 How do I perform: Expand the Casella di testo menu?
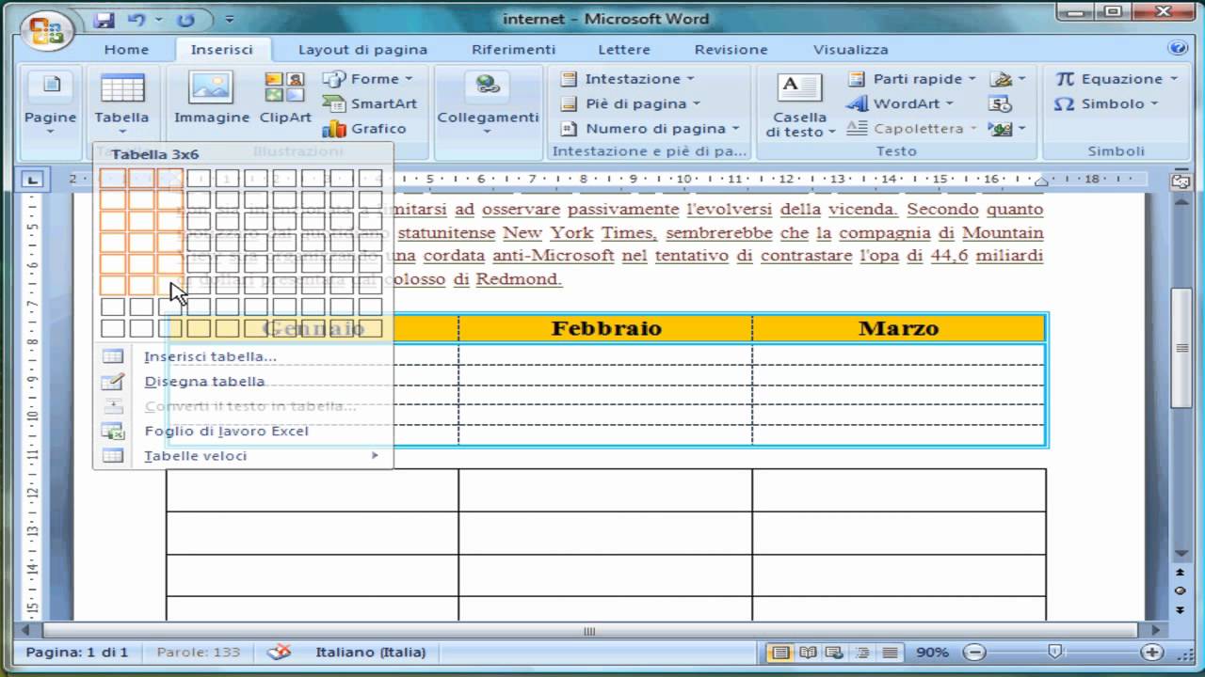800,124
